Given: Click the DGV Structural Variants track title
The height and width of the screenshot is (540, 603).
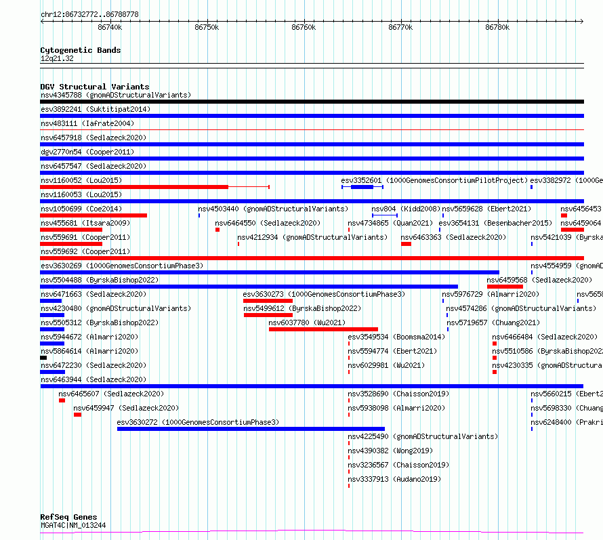Looking at the screenshot, I should 95,87.
